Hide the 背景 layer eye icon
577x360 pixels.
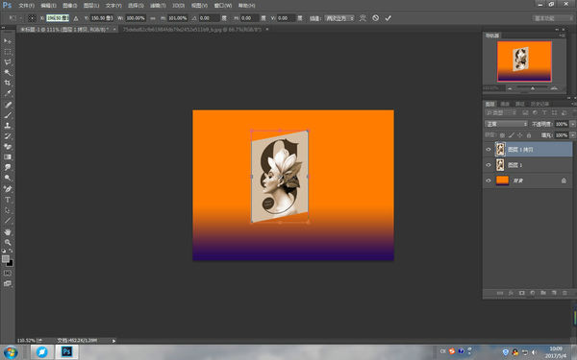pyautogui.click(x=489, y=180)
